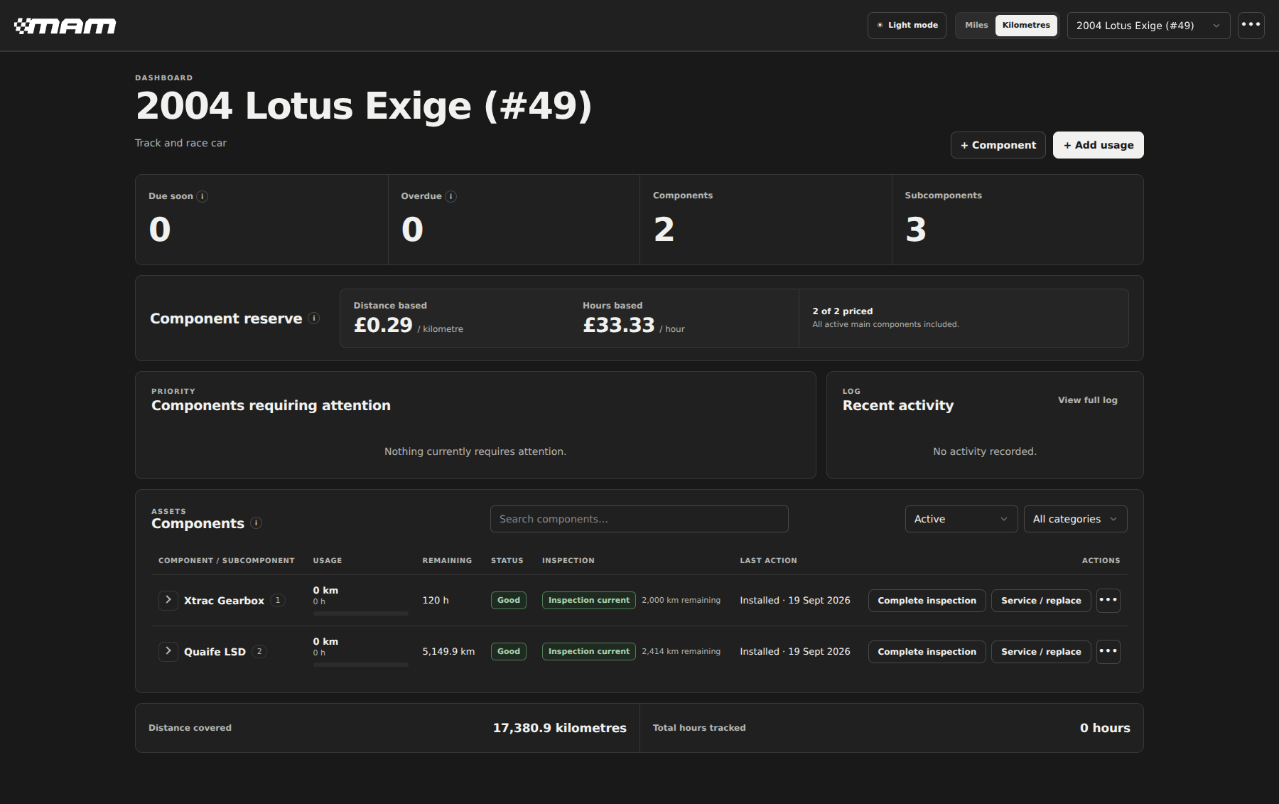Click the 2,000 km remaining text

[681, 601]
